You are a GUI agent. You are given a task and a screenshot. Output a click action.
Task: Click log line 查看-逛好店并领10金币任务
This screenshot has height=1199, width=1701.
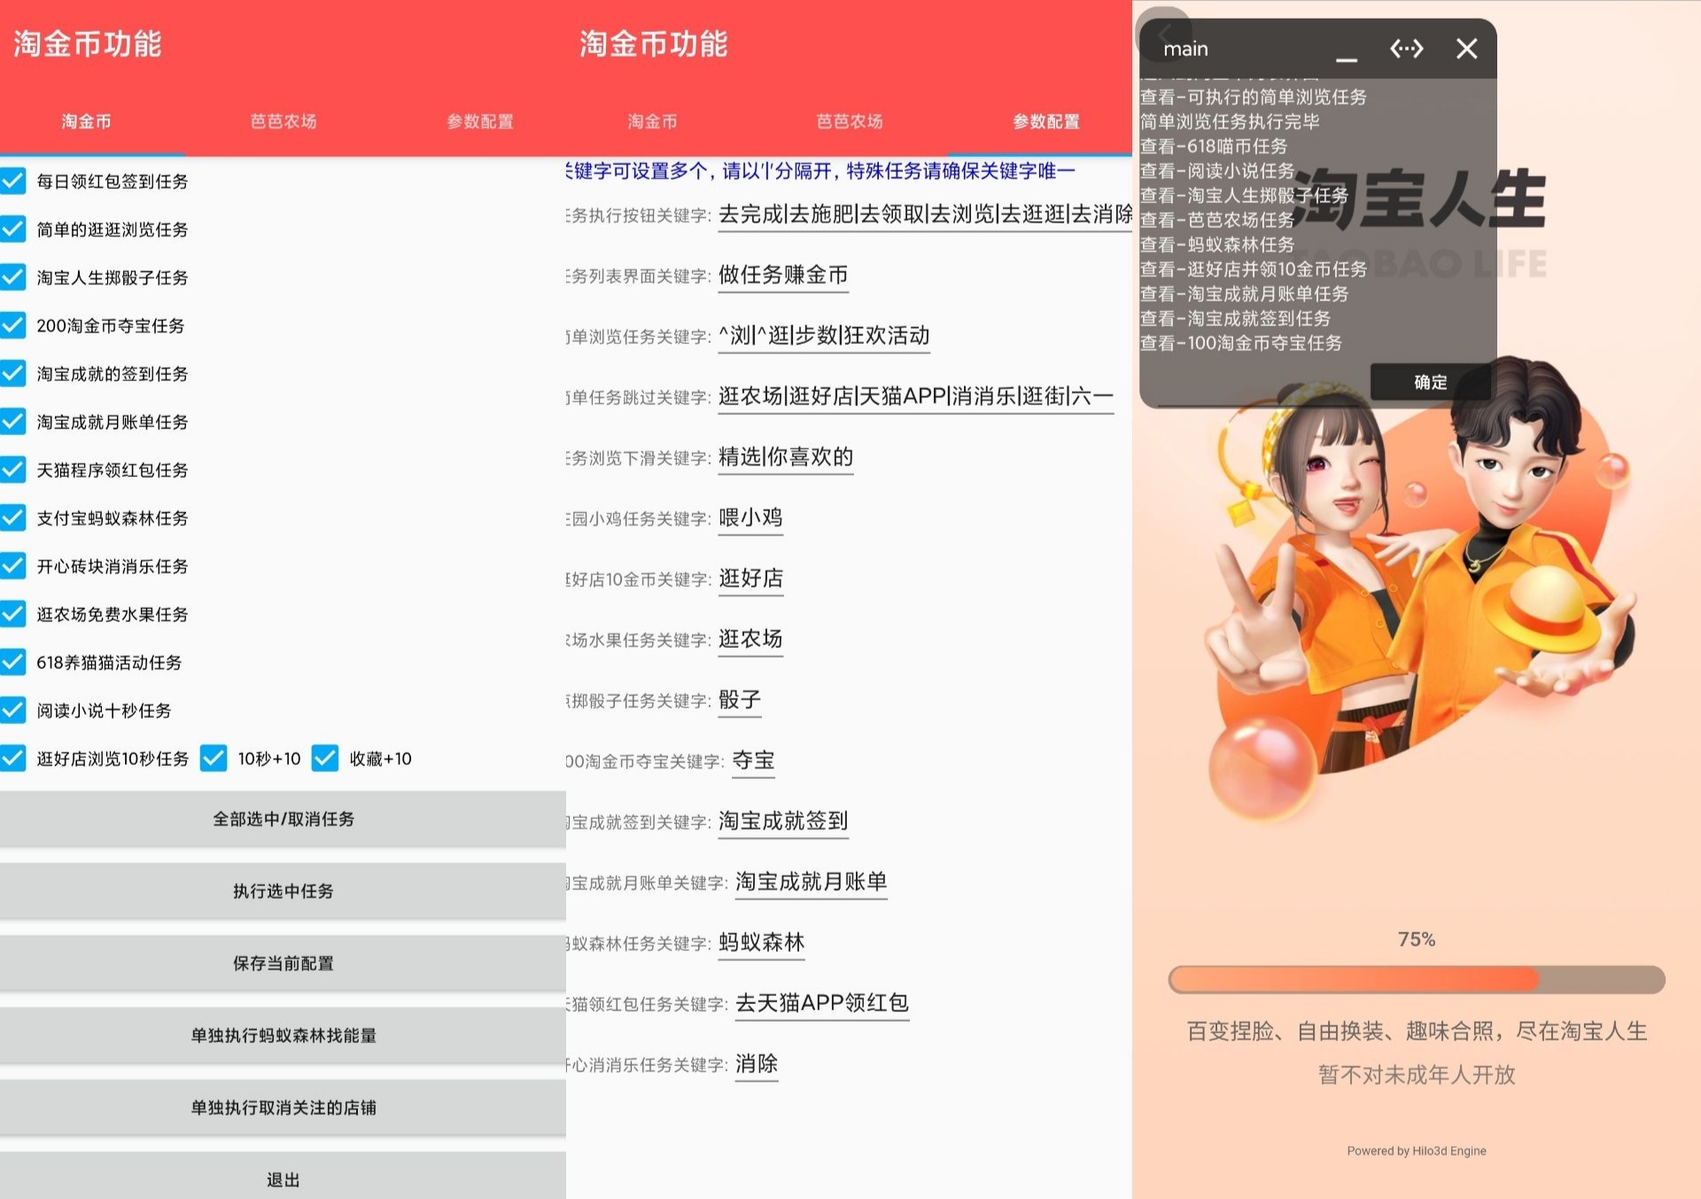point(1253,269)
